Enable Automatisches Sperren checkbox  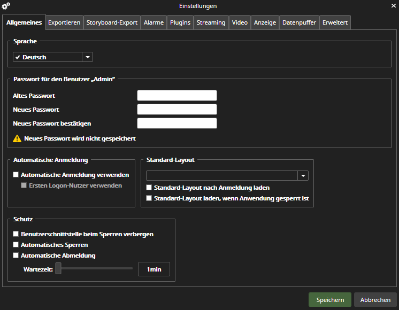pos(16,245)
